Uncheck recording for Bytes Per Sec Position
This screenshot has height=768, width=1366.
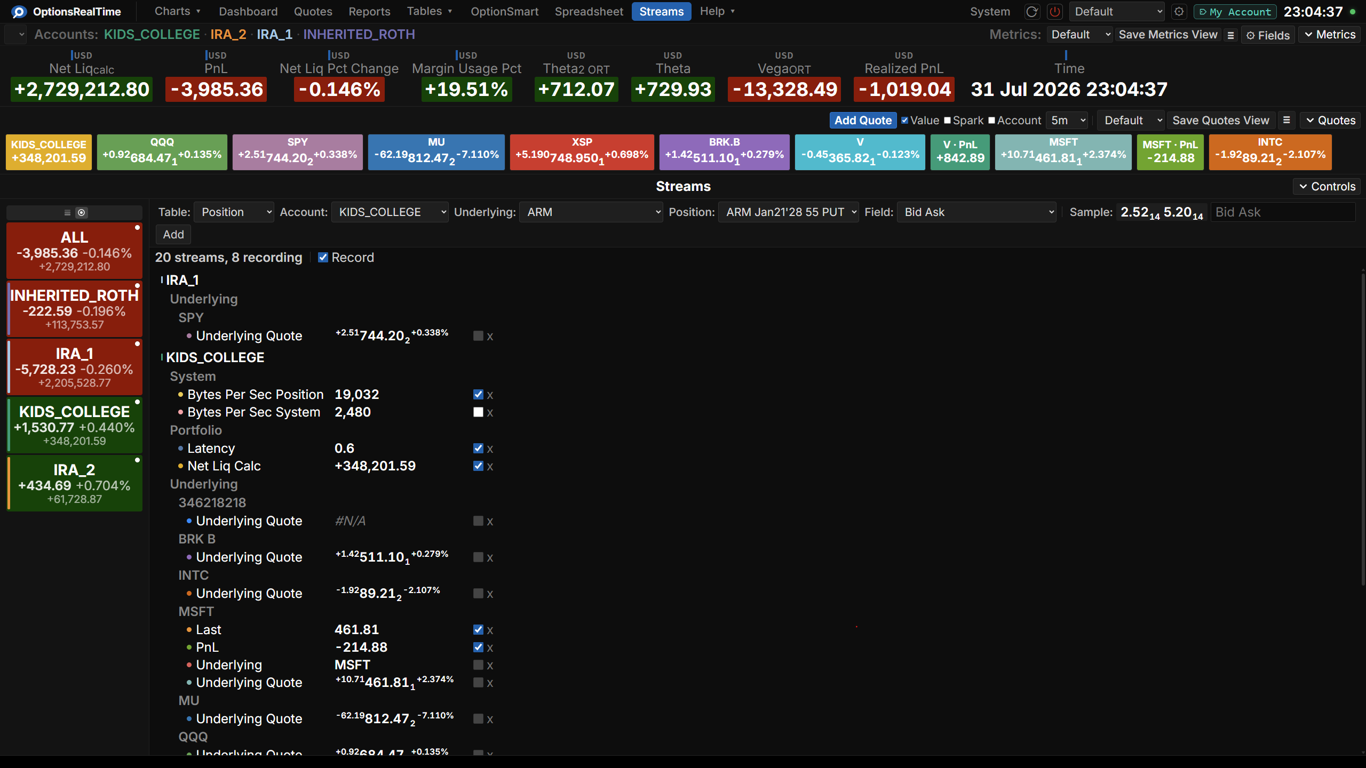click(x=478, y=395)
